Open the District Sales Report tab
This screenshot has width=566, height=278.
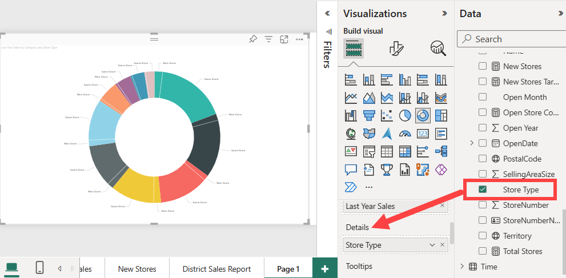point(216,269)
